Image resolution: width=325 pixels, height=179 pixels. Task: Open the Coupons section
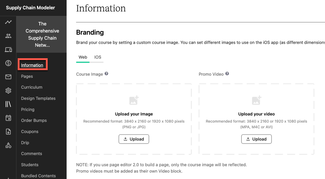pos(30,131)
